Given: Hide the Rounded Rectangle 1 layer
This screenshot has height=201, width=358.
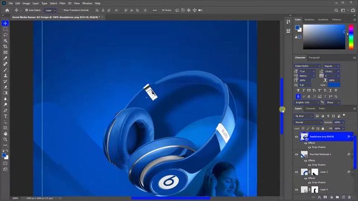Looking at the screenshot, I should [x=296, y=154].
